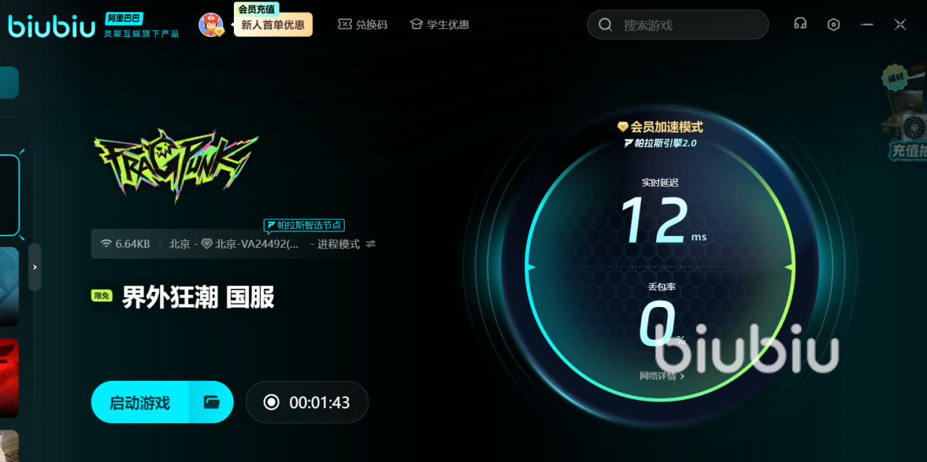The width and height of the screenshot is (927, 462).
Task: Open 学生优惠 student discount page
Action: click(448, 25)
